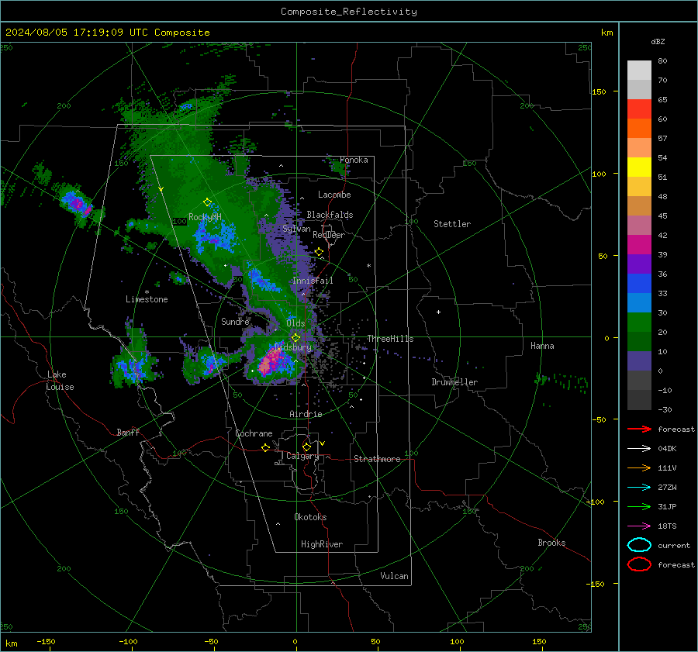This screenshot has width=698, height=652.
Task: Click the 04DK legend label
Action: click(667, 449)
